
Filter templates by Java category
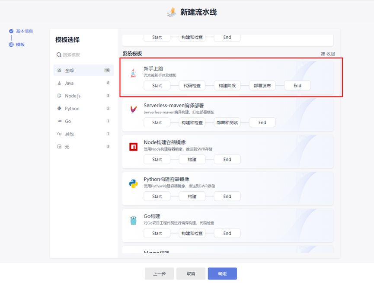(x=84, y=83)
